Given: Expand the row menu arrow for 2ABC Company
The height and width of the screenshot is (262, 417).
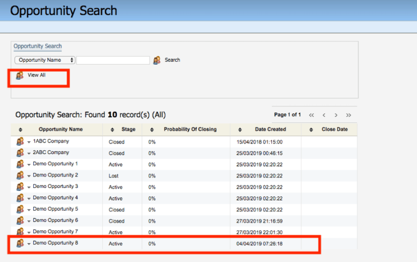Looking at the screenshot, I should pos(29,154).
